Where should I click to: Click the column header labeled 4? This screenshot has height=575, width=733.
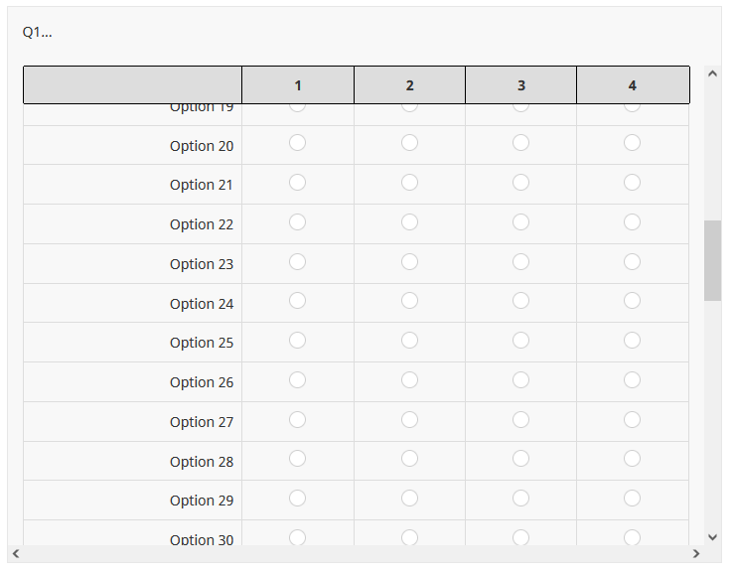point(633,85)
